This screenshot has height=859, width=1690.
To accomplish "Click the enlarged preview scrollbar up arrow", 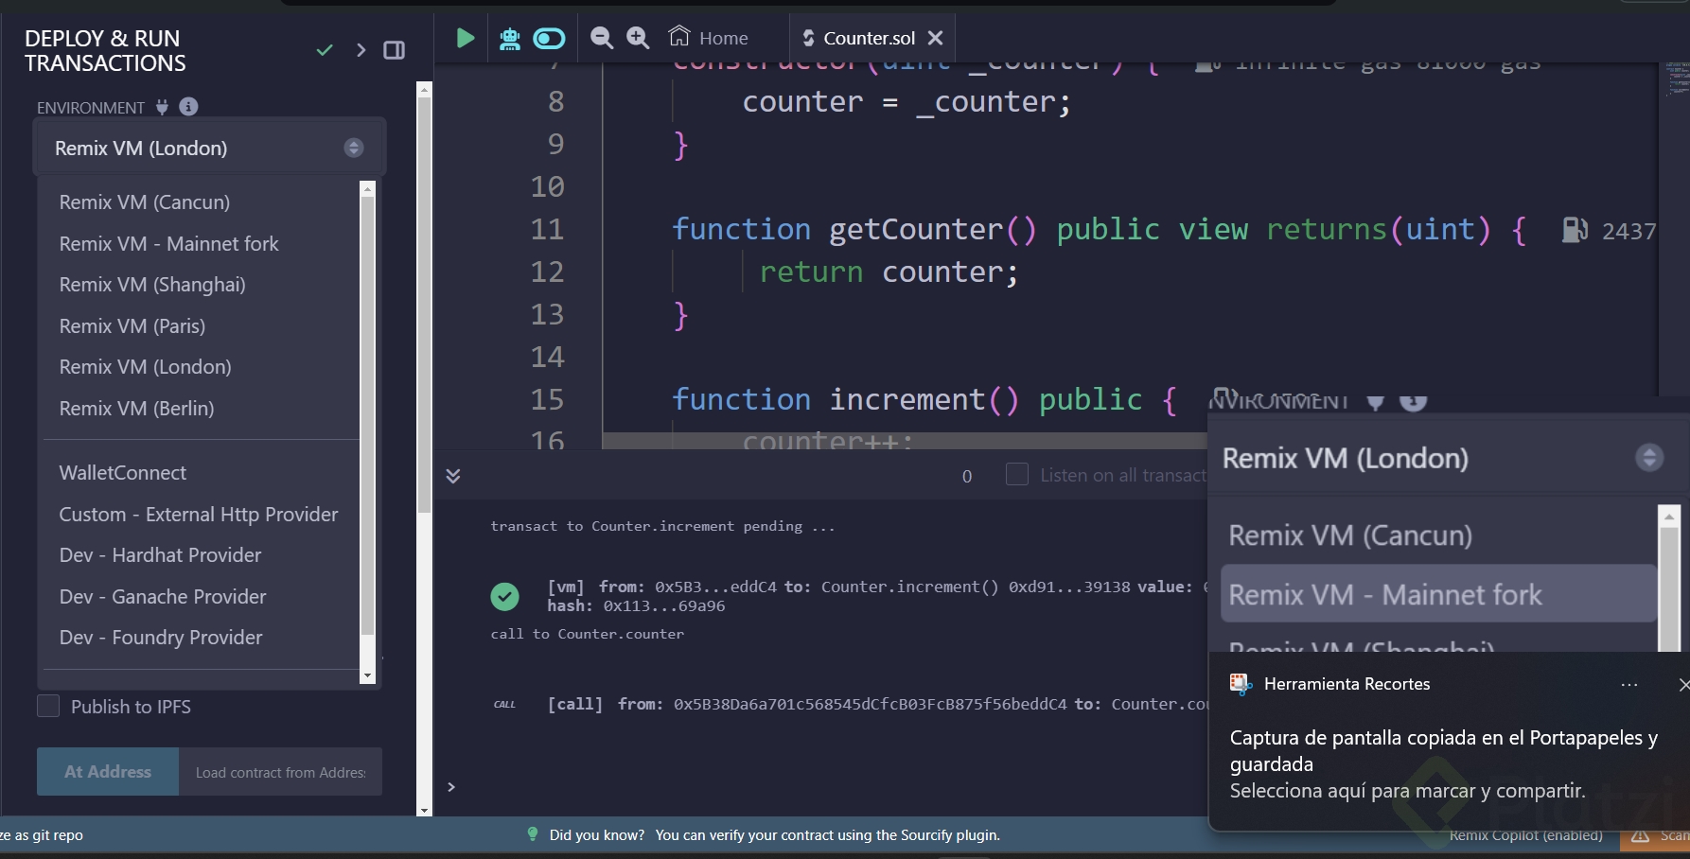I will click(1669, 517).
